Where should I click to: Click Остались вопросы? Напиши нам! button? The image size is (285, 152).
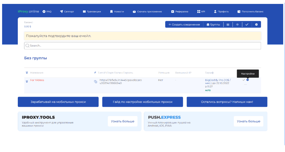point(227,102)
